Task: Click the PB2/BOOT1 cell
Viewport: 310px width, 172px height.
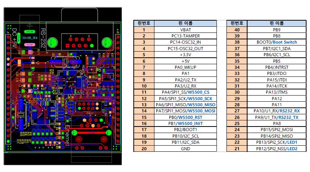Action: pos(185,130)
